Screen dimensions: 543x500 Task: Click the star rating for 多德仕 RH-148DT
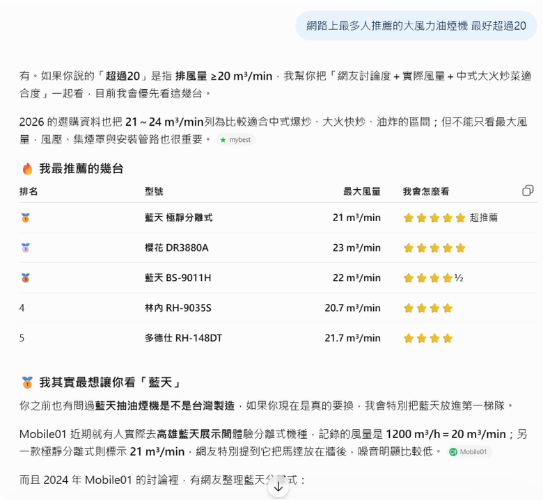pos(428,338)
